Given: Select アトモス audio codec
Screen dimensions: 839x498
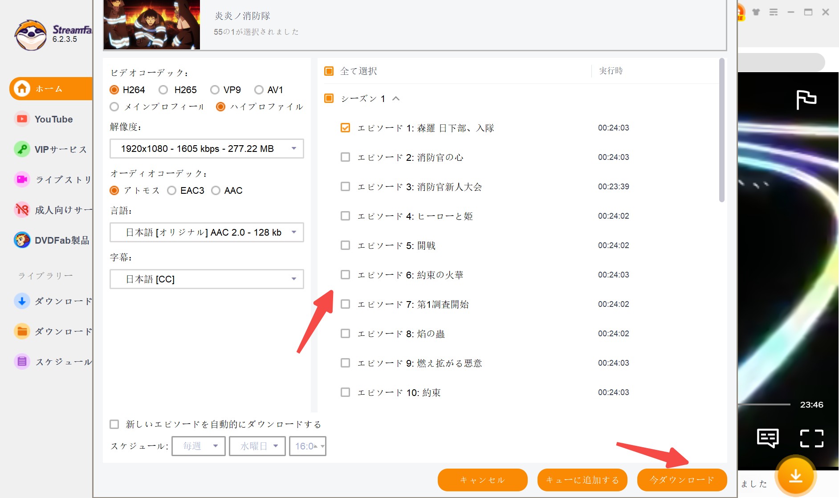Looking at the screenshot, I should click(x=114, y=191).
